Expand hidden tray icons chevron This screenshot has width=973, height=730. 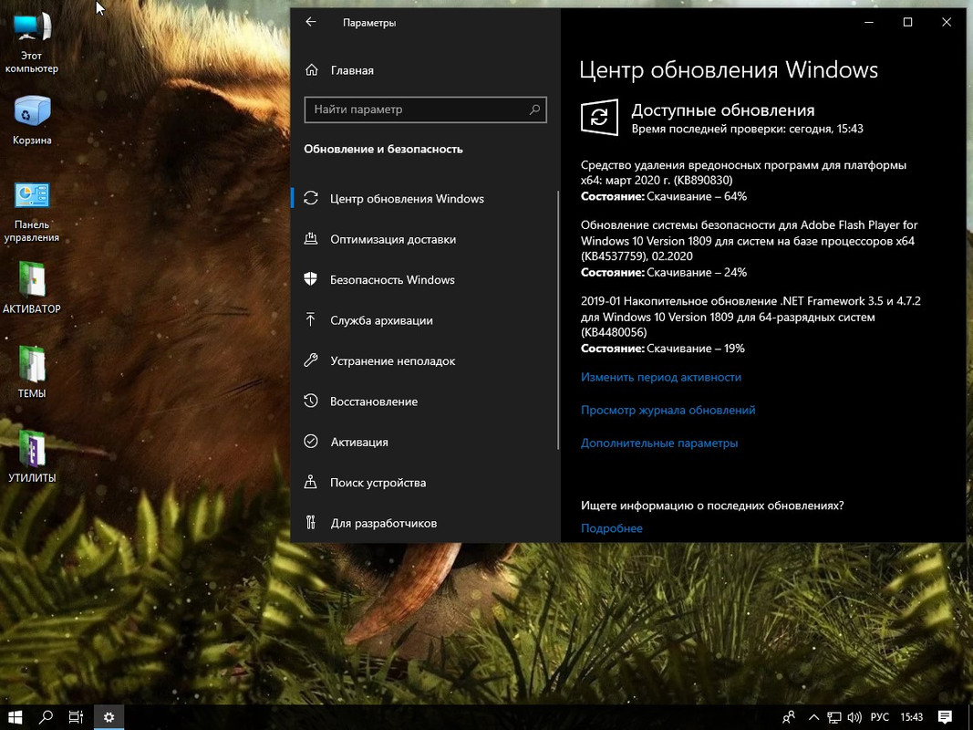(814, 717)
